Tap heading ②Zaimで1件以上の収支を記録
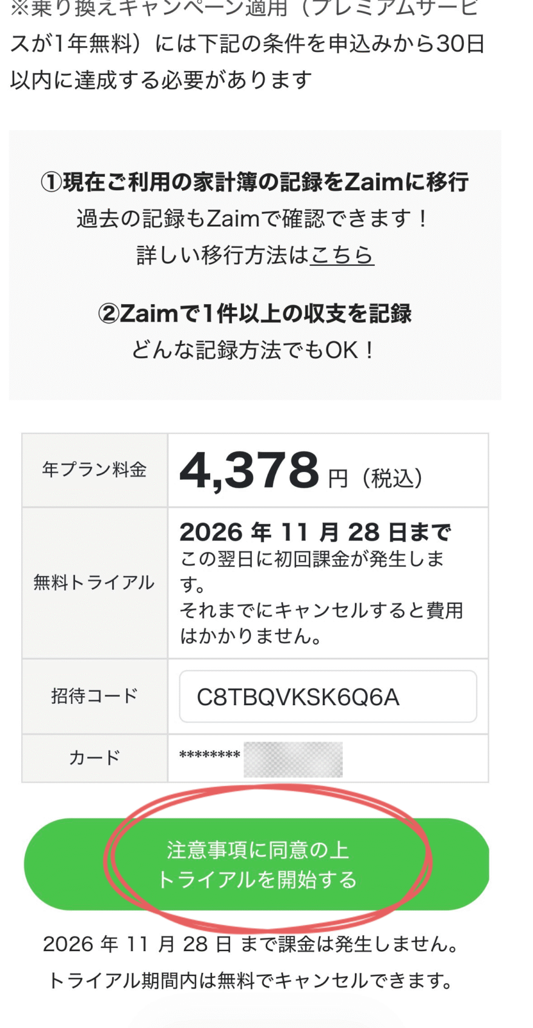 (x=254, y=314)
